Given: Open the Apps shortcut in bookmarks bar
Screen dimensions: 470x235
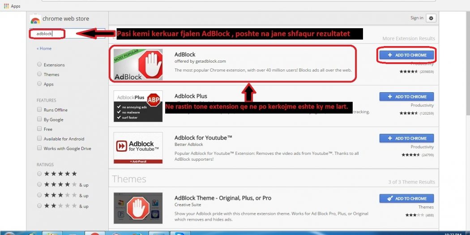Looking at the screenshot, I should coord(12,6).
